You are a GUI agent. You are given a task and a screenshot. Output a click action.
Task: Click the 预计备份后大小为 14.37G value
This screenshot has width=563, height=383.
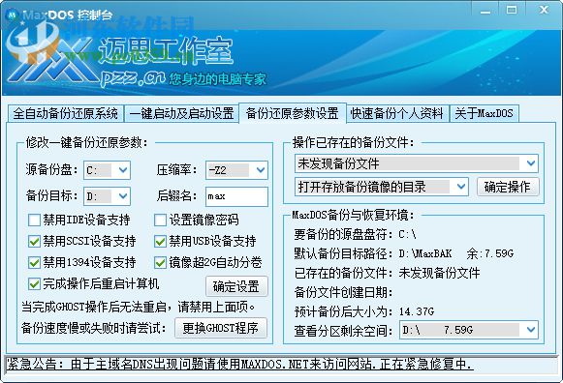click(x=416, y=311)
